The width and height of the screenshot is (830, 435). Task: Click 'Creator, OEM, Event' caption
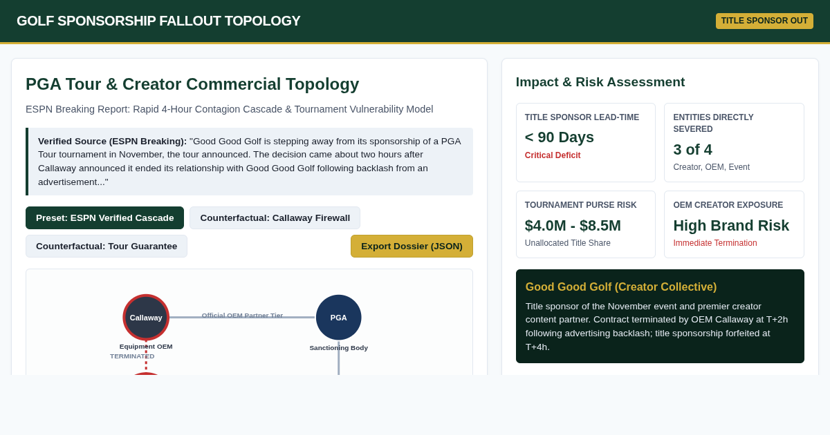712,167
